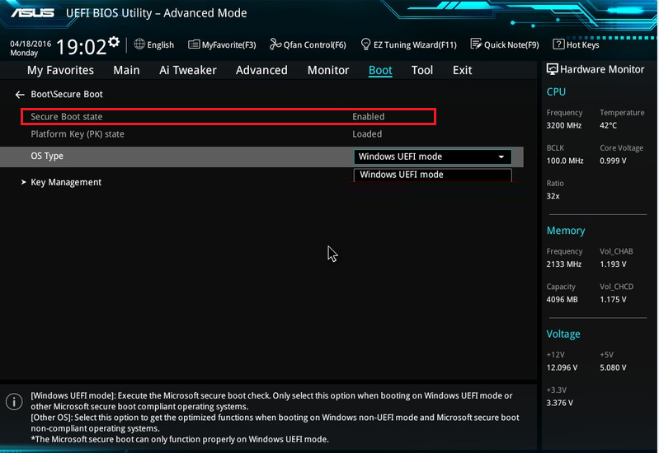Open Key Management
Screen dimensions: 659x453
66,182
